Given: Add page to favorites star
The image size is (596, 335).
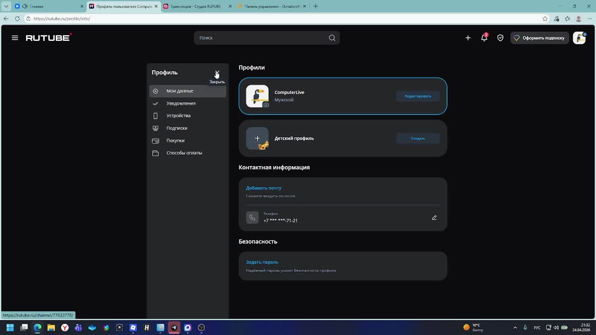Looking at the screenshot, I should click(545, 19).
